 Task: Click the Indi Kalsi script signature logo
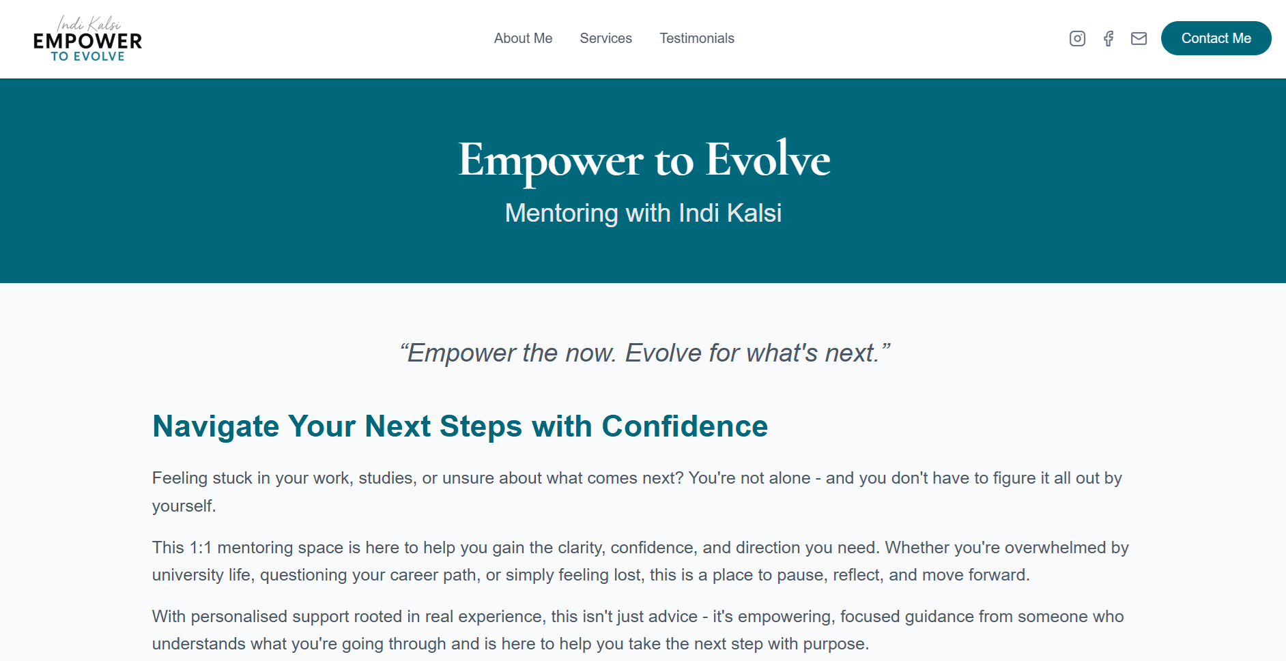(x=89, y=24)
